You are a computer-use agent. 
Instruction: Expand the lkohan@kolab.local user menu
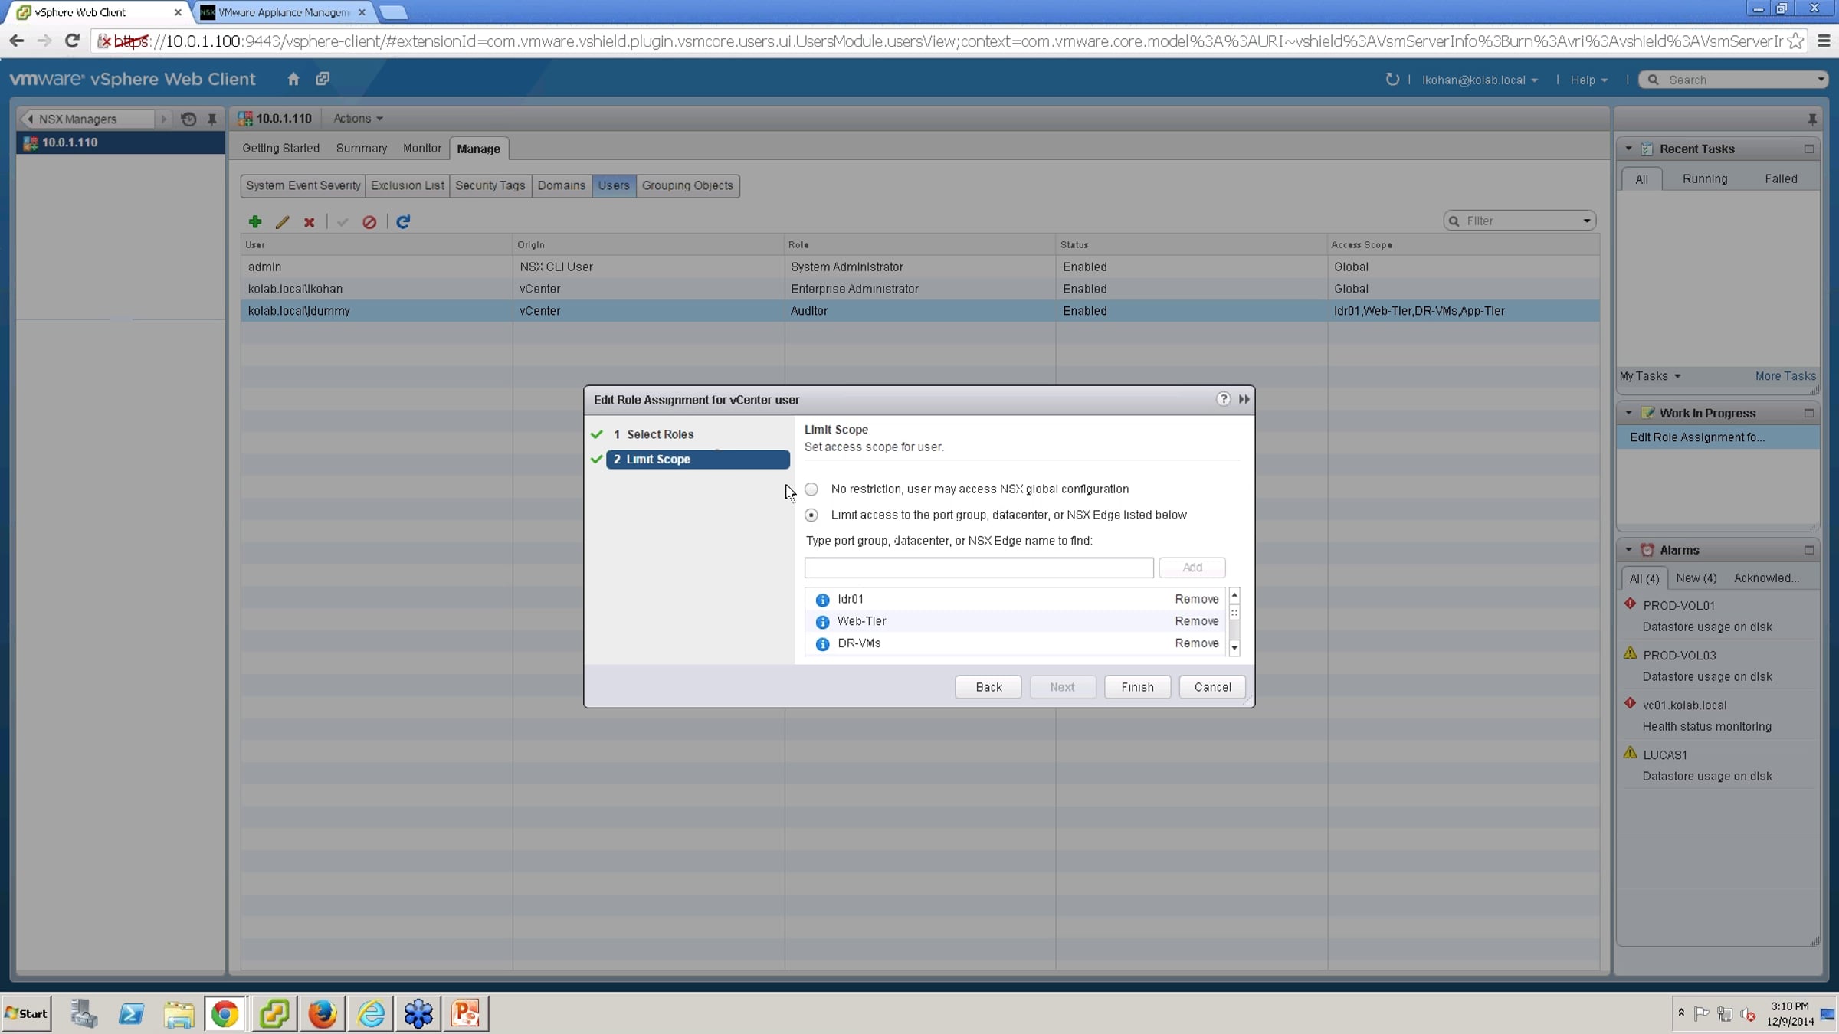pyautogui.click(x=1479, y=80)
